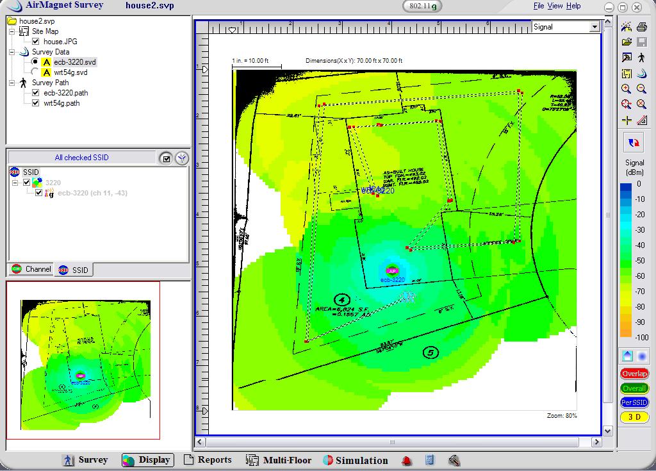Screen dimensions: 656x471
Task: Click the red crosshair magnifier zoom icon
Action: pyautogui.click(x=627, y=104)
